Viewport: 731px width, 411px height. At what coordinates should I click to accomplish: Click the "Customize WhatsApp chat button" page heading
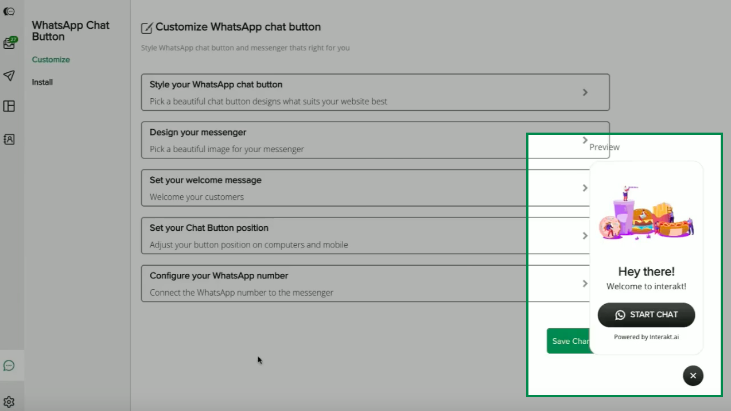(238, 27)
